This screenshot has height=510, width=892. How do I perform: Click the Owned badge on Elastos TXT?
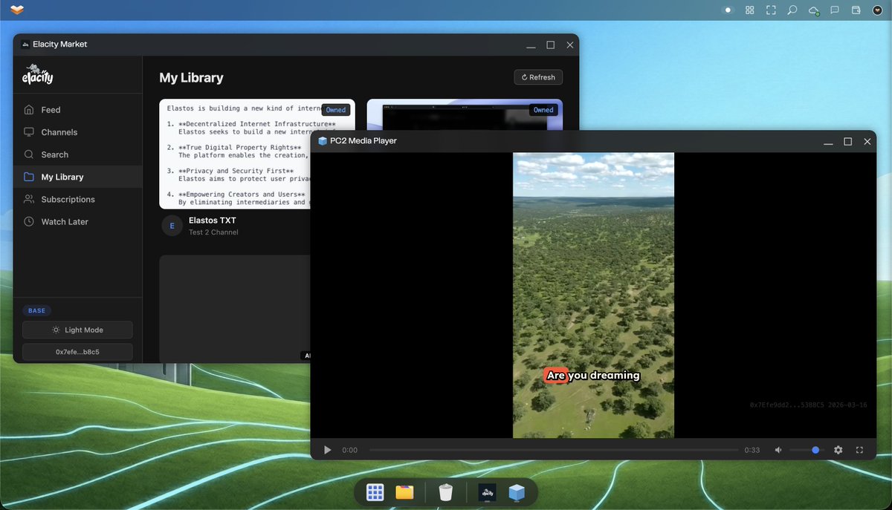pyautogui.click(x=336, y=110)
